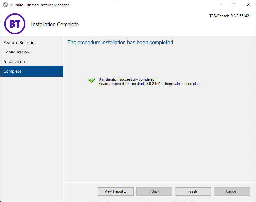Go to the Configuration step
The image size is (256, 202).
tap(32, 52)
